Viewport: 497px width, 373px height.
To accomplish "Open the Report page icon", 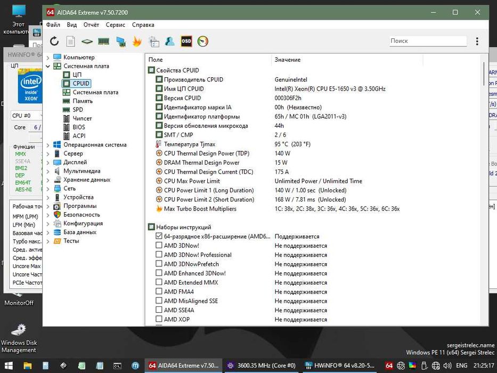I will coord(71,41).
